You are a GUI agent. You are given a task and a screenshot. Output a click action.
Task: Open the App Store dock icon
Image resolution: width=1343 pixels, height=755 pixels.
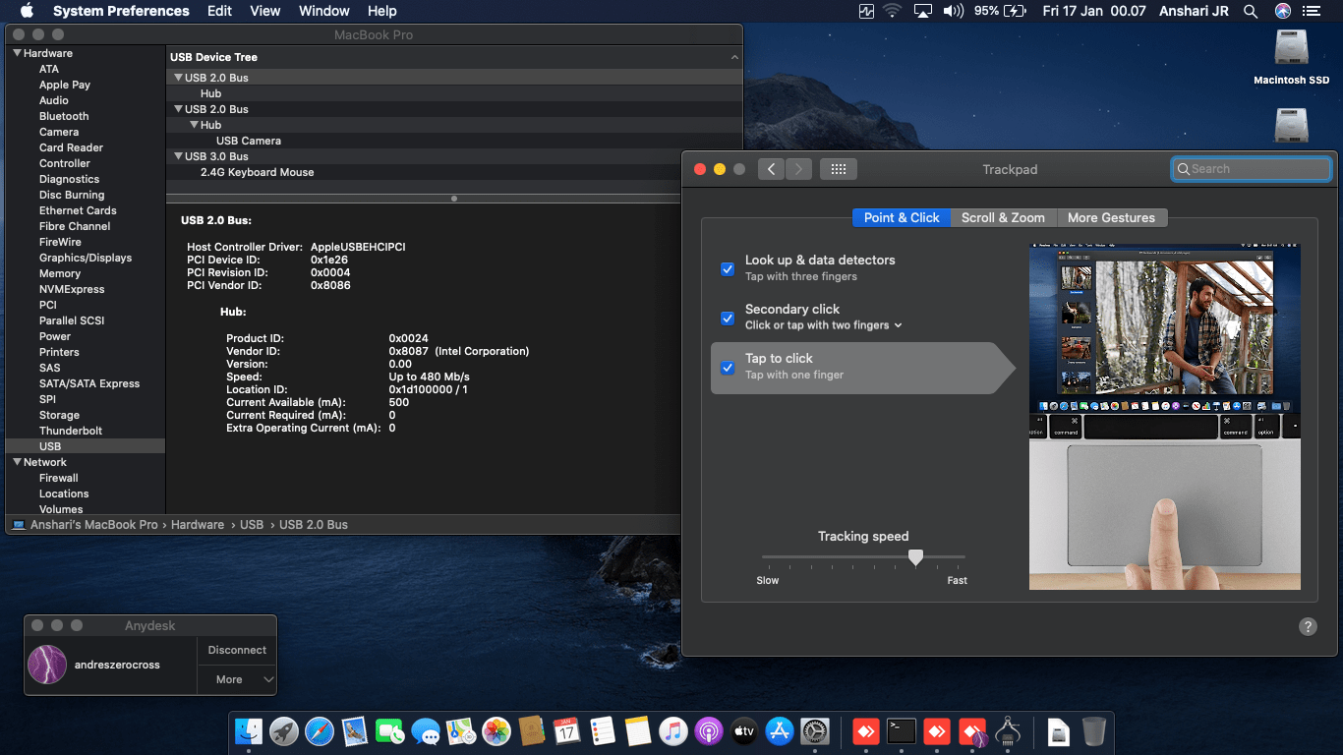tap(780, 731)
